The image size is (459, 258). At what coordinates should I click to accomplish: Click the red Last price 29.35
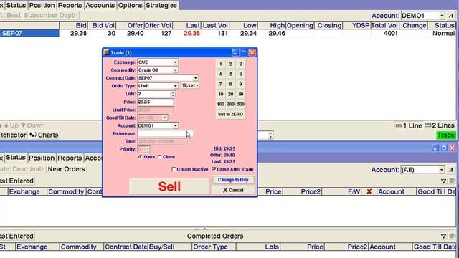pyautogui.click(x=191, y=34)
